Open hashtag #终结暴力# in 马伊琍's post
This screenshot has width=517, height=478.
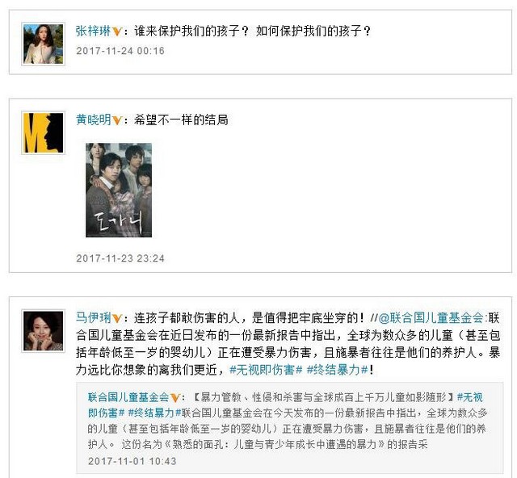(338, 370)
